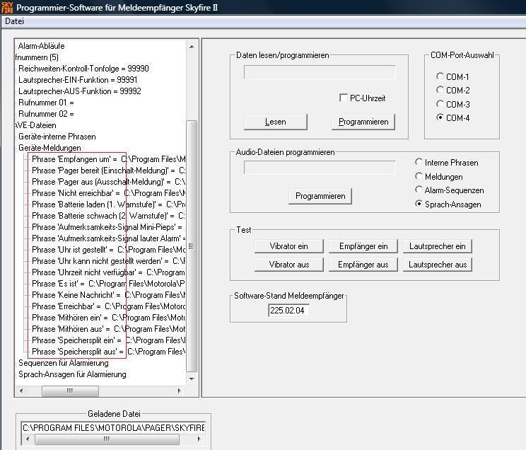
Task: Select Lautsprecher-EIN-Funktion = 99991 entry
Action: coord(78,80)
